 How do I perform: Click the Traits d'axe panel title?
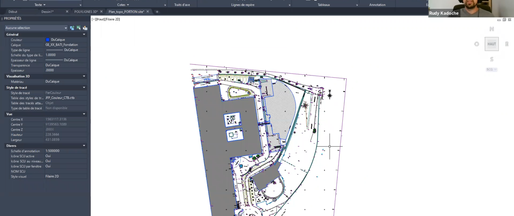(182, 5)
